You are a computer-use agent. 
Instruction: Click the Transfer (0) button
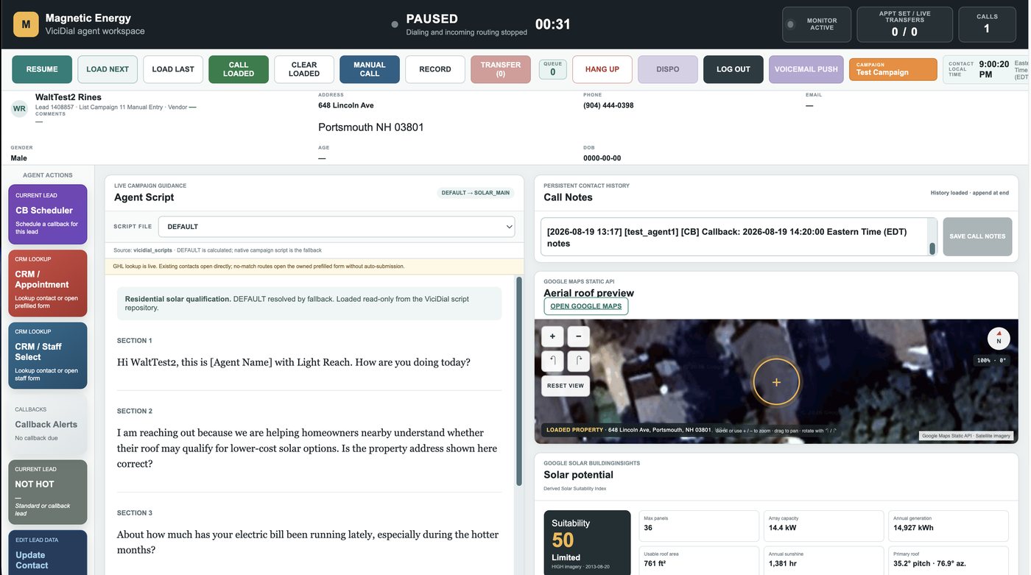pyautogui.click(x=501, y=69)
